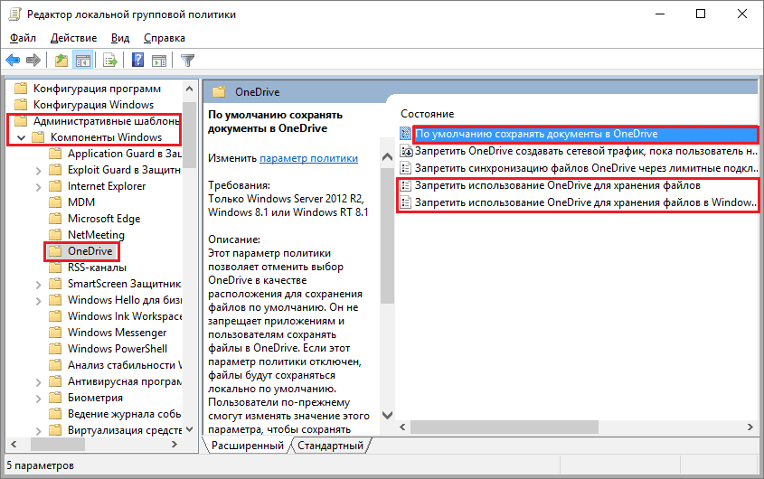Click the Состояние column header

tap(428, 114)
